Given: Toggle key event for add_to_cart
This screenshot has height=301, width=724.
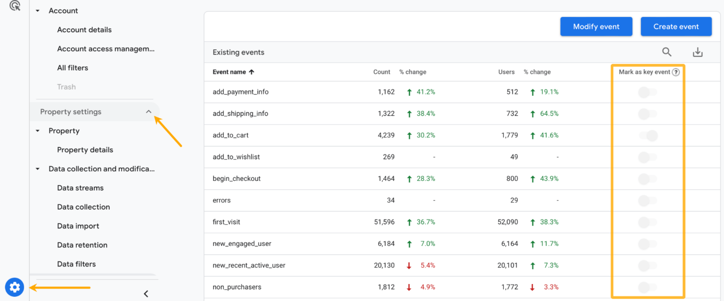Looking at the screenshot, I should pyautogui.click(x=648, y=135).
